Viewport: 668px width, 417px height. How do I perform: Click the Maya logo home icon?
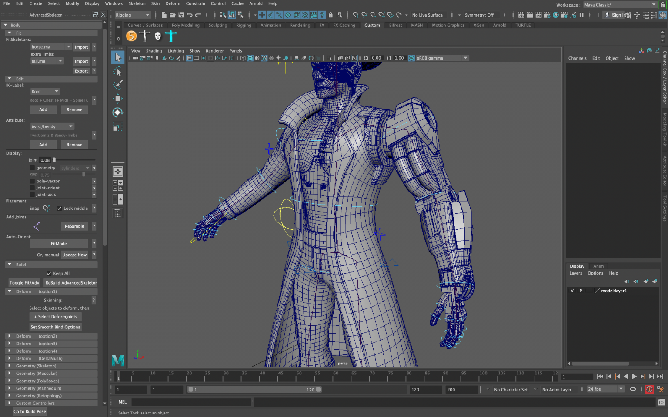[118, 360]
